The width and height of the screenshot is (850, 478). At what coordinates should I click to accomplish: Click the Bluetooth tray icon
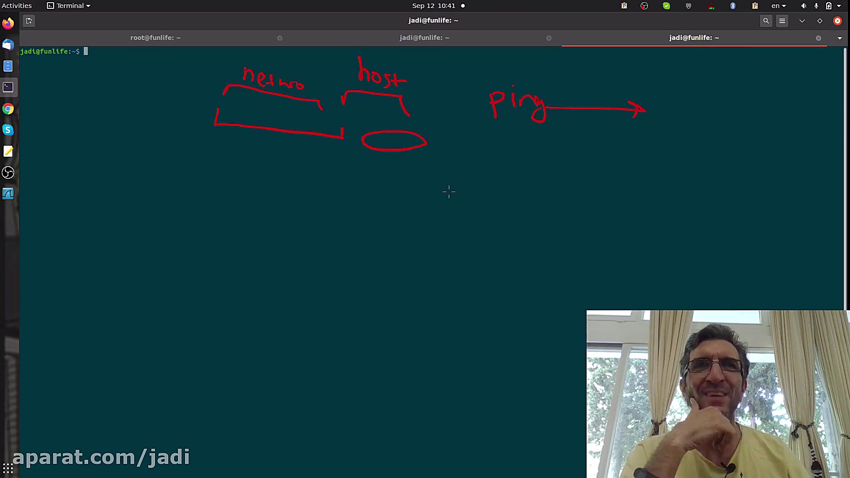[733, 6]
